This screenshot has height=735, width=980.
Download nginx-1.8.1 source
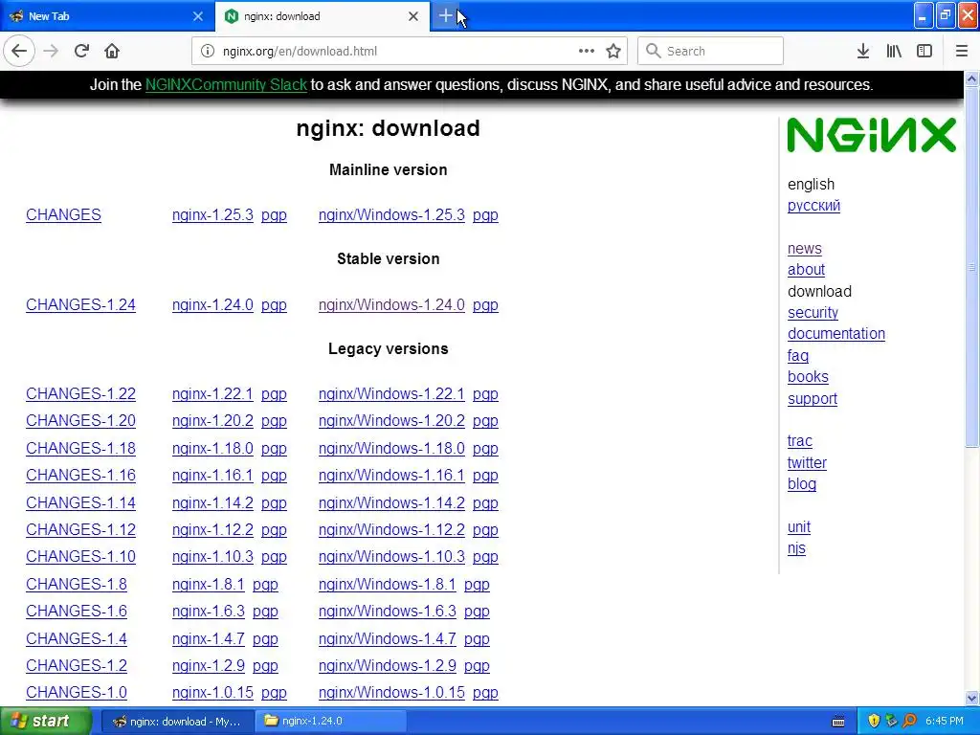[208, 585]
